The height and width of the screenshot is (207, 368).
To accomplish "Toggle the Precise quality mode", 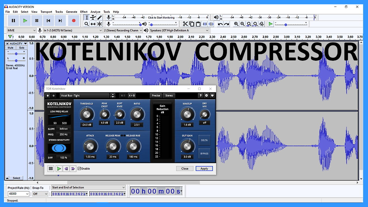I will pos(156,95).
